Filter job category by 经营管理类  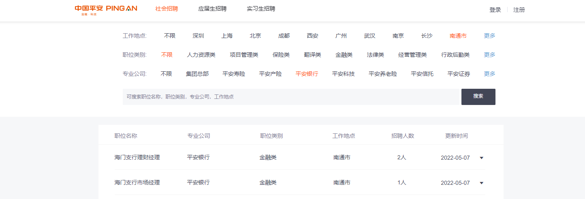[x=412, y=55]
